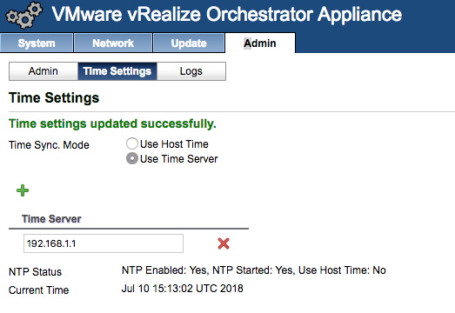Click VMware vRealize Orchestrator Appliance title
Image resolution: width=455 pixels, height=313 pixels.
click(227, 14)
